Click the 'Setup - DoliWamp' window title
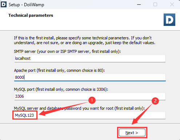The height and width of the screenshot is (140, 180). (x=26, y=5)
